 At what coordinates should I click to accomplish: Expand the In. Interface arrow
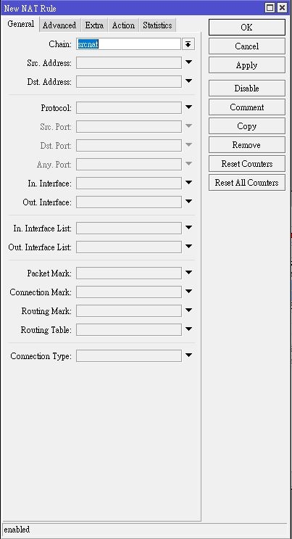[188, 183]
